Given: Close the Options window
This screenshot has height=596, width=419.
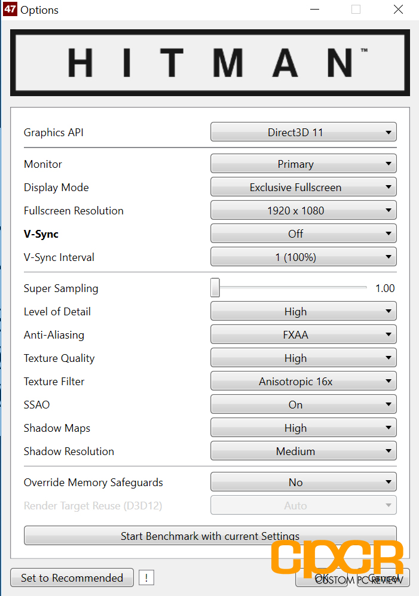Looking at the screenshot, I should pyautogui.click(x=398, y=10).
